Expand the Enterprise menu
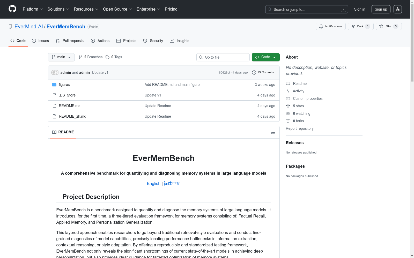The width and height of the screenshot is (414, 258). click(x=148, y=9)
